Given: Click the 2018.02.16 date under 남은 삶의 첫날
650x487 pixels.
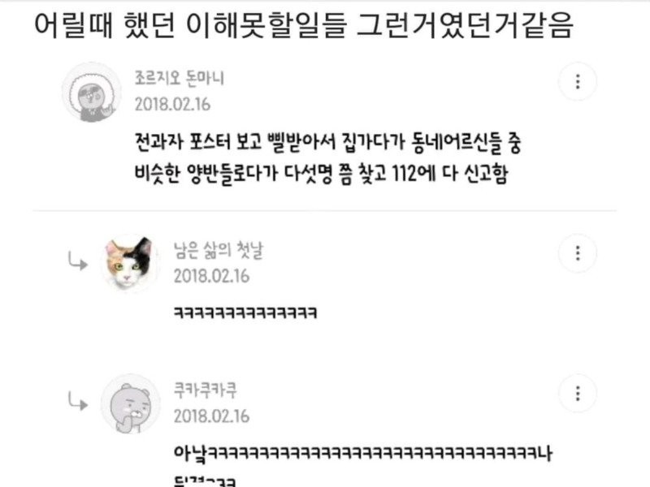Looking at the screenshot, I should [211, 276].
